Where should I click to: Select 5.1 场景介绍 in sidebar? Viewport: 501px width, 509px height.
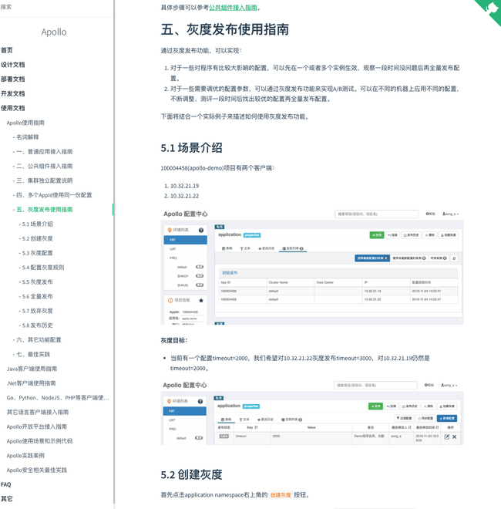[x=37, y=224]
